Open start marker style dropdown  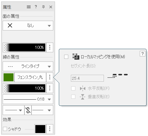pyautogui.click(x=14, y=110)
